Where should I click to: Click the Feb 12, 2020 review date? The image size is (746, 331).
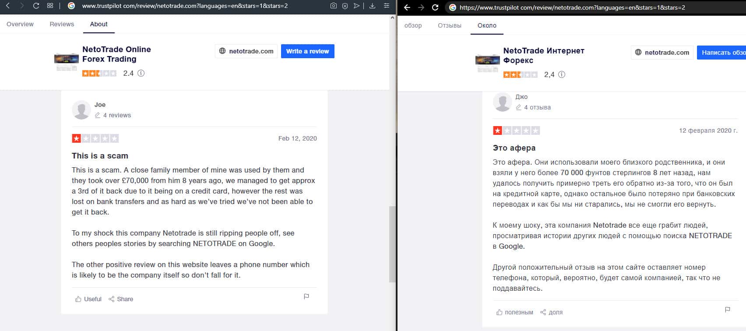click(x=298, y=138)
